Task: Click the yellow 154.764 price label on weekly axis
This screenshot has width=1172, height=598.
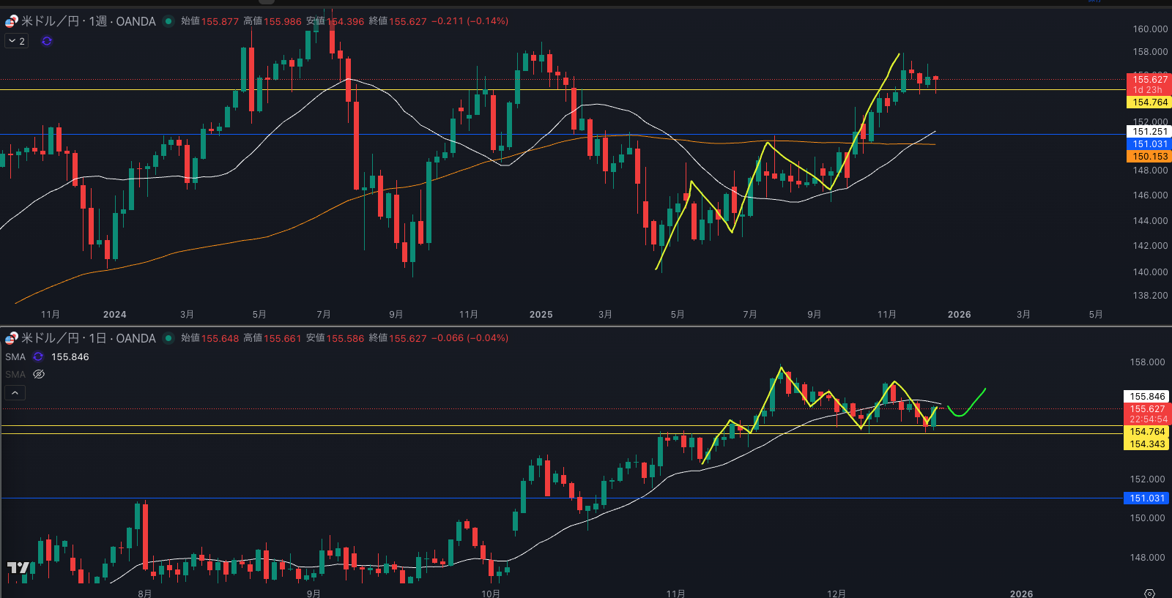Action: coord(1149,102)
